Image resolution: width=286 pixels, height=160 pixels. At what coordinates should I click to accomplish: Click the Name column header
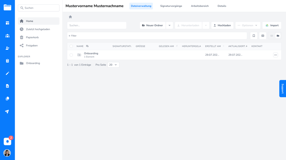(80, 46)
